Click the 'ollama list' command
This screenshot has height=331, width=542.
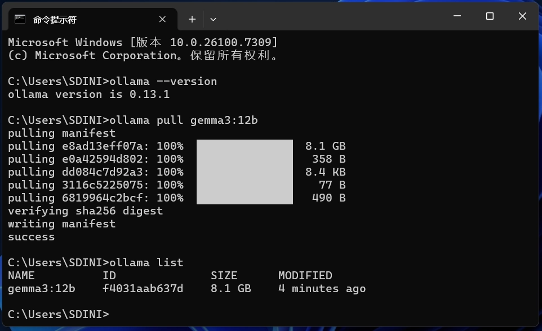[x=146, y=262]
